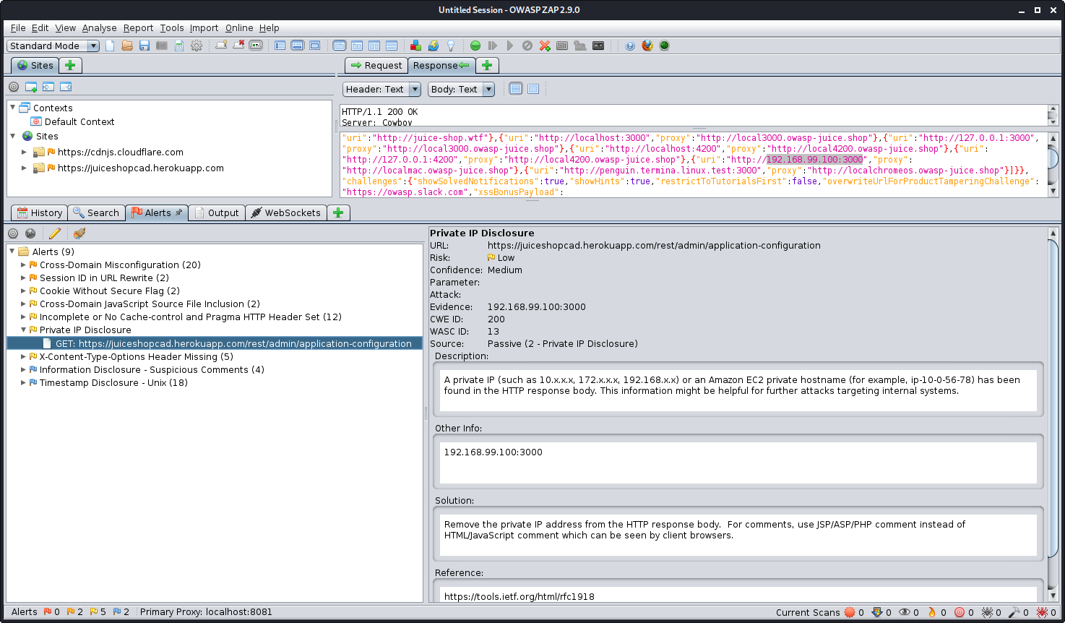Image resolution: width=1065 pixels, height=623 pixels.
Task: Click the Firefox browser launch icon
Action: 647,46
